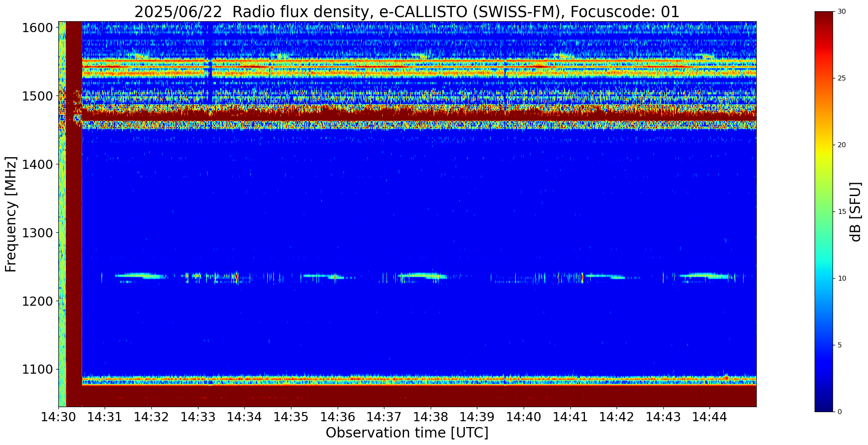Click the 'Frequency [MHz]' y-axis label
Screen dimensions: 868x445
(x=11, y=214)
